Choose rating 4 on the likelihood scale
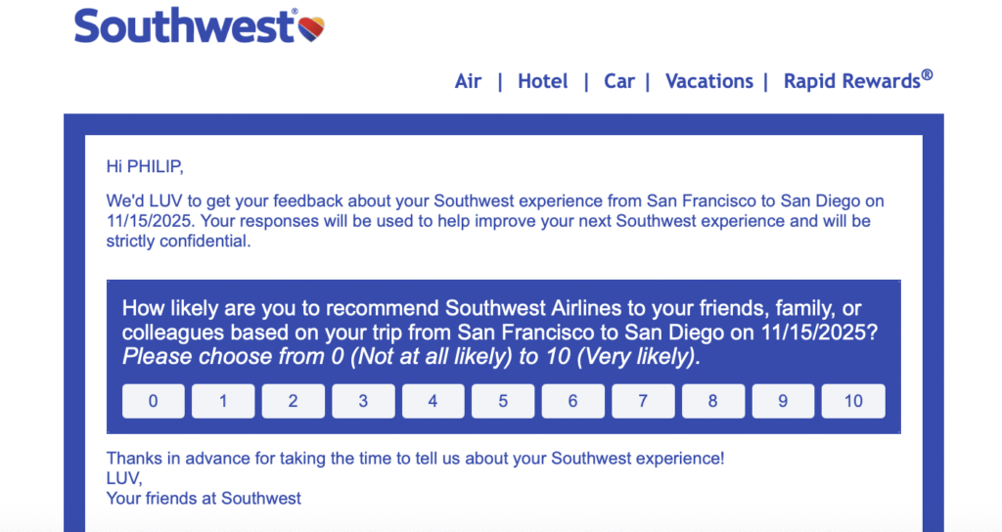 click(433, 401)
